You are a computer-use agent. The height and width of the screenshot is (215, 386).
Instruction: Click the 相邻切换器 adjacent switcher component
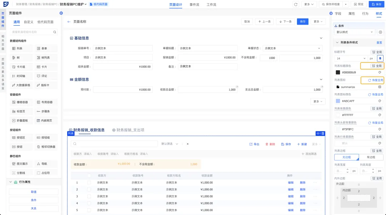(46, 147)
